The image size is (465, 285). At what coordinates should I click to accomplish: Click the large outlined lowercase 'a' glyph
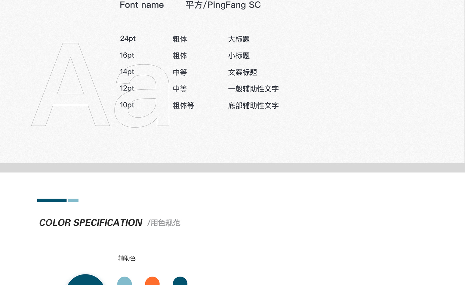[x=142, y=96]
